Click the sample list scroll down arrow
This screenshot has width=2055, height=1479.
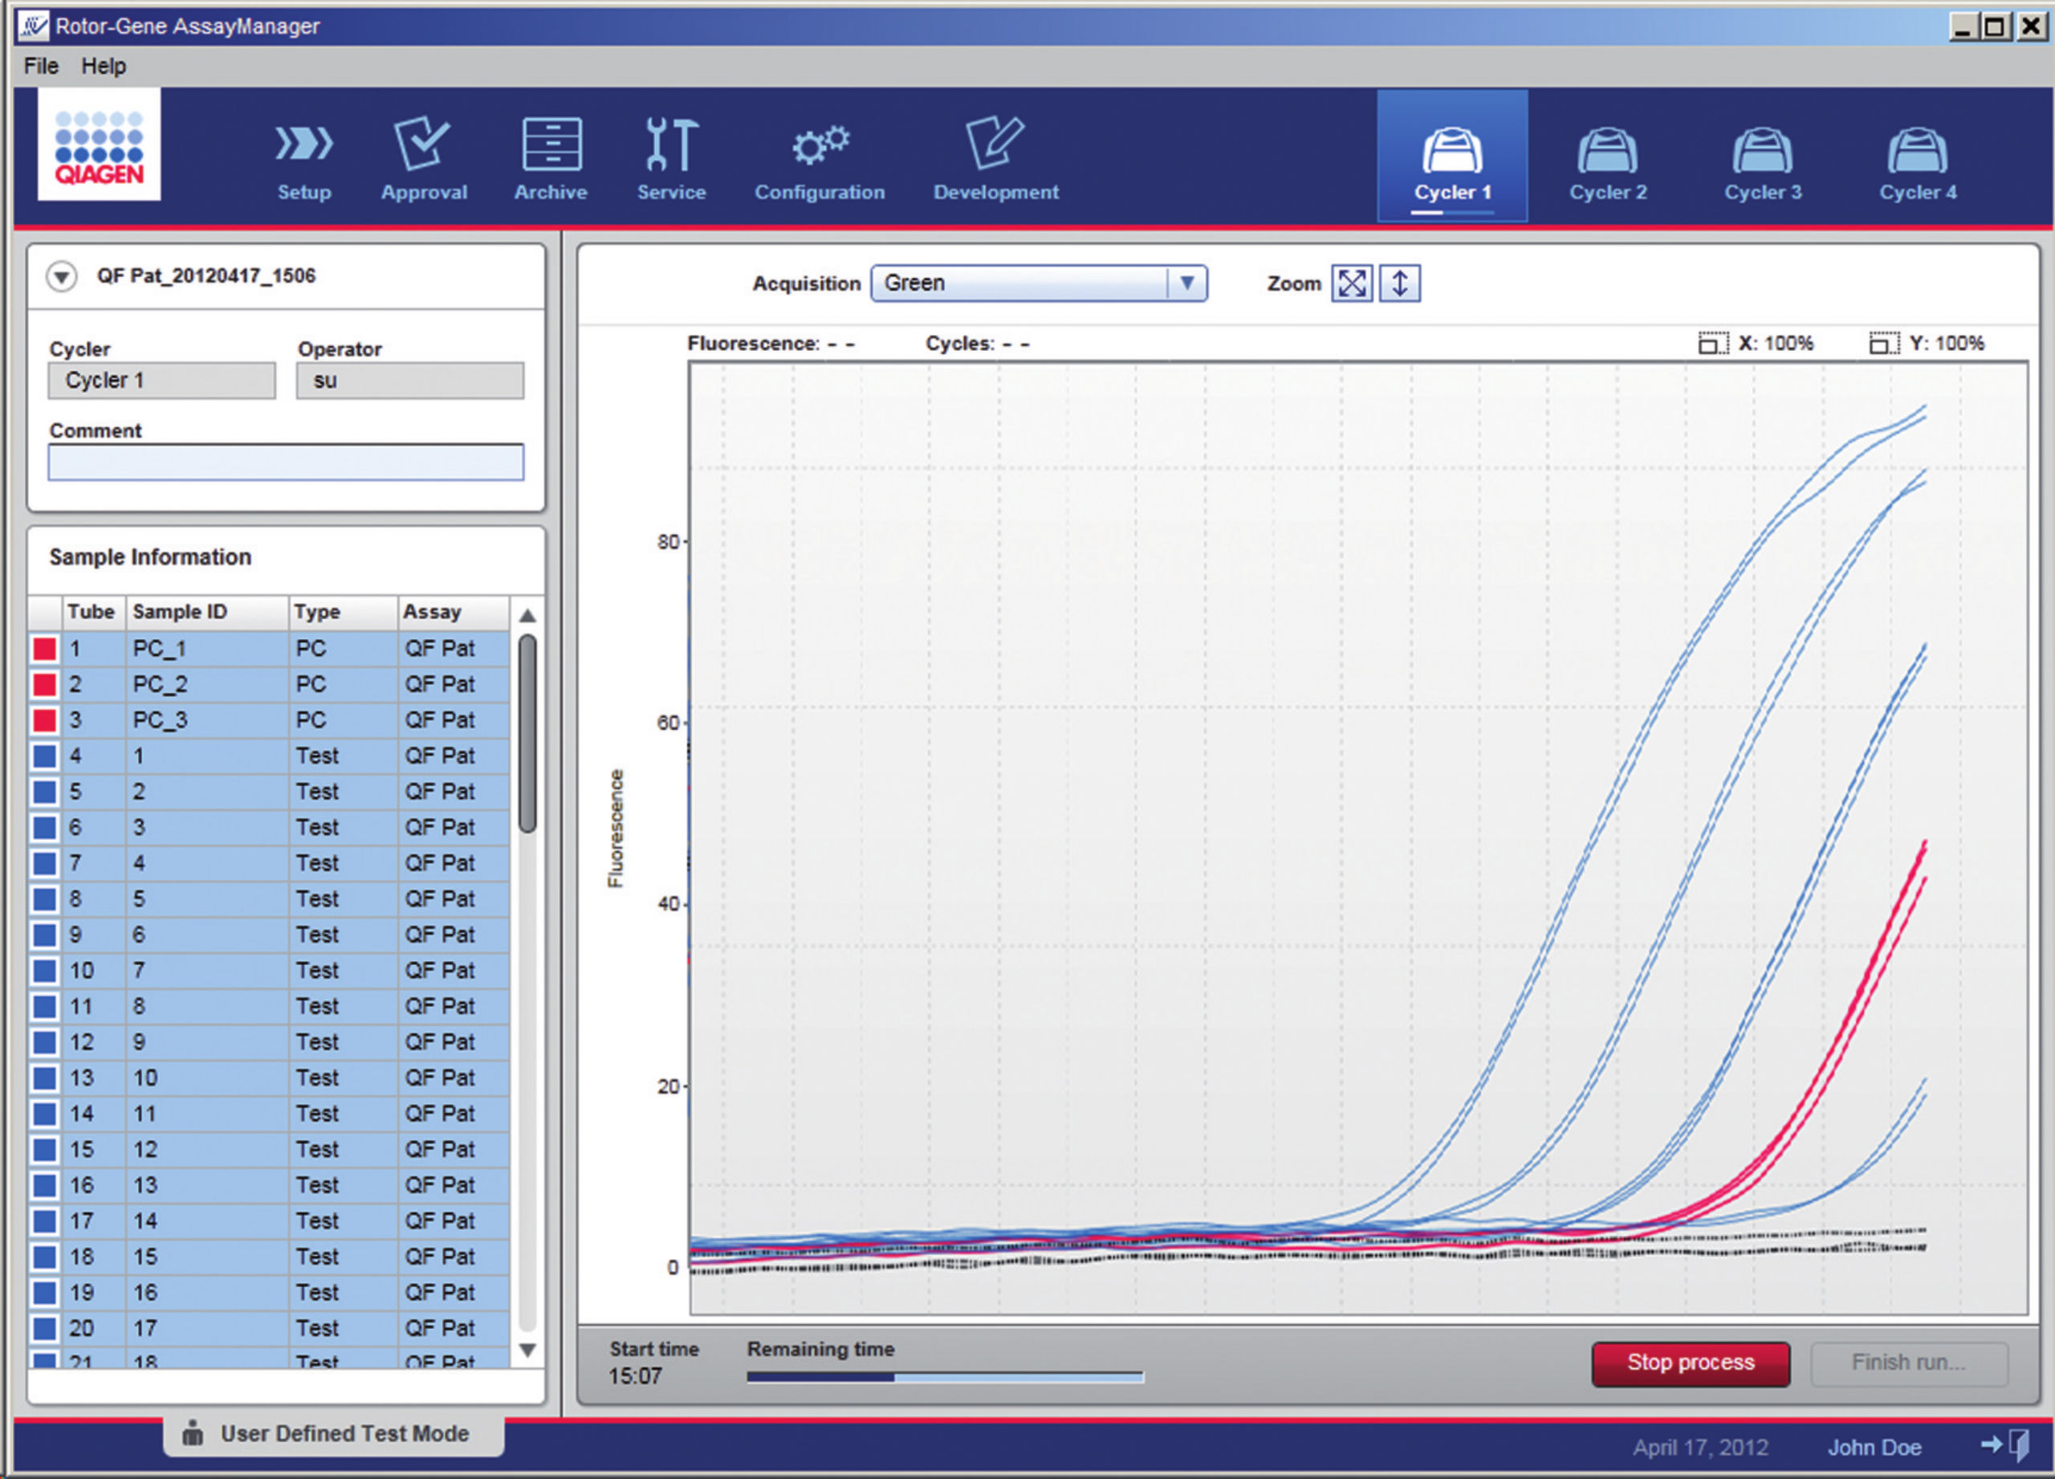pyautogui.click(x=527, y=1351)
